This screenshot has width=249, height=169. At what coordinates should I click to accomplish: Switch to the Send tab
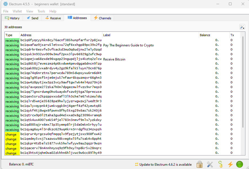[32, 18]
